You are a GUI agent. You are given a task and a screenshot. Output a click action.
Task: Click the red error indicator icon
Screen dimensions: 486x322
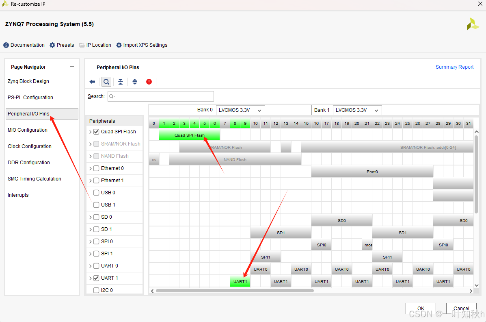[149, 82]
